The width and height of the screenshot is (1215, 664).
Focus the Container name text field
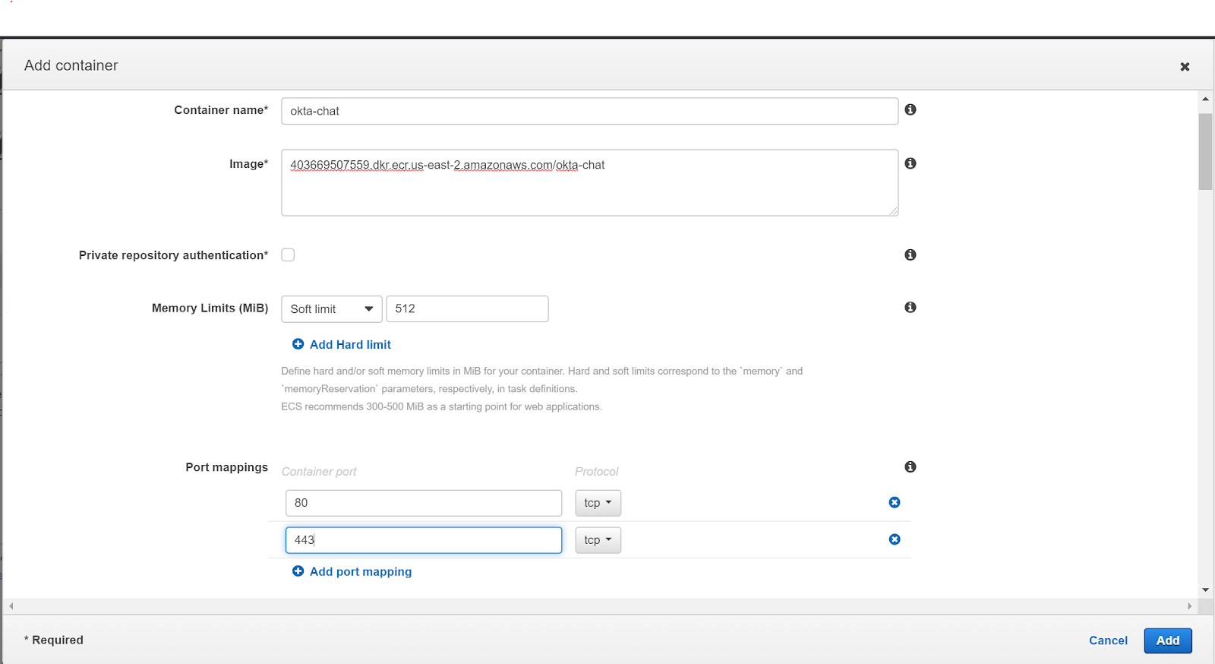pyautogui.click(x=589, y=111)
